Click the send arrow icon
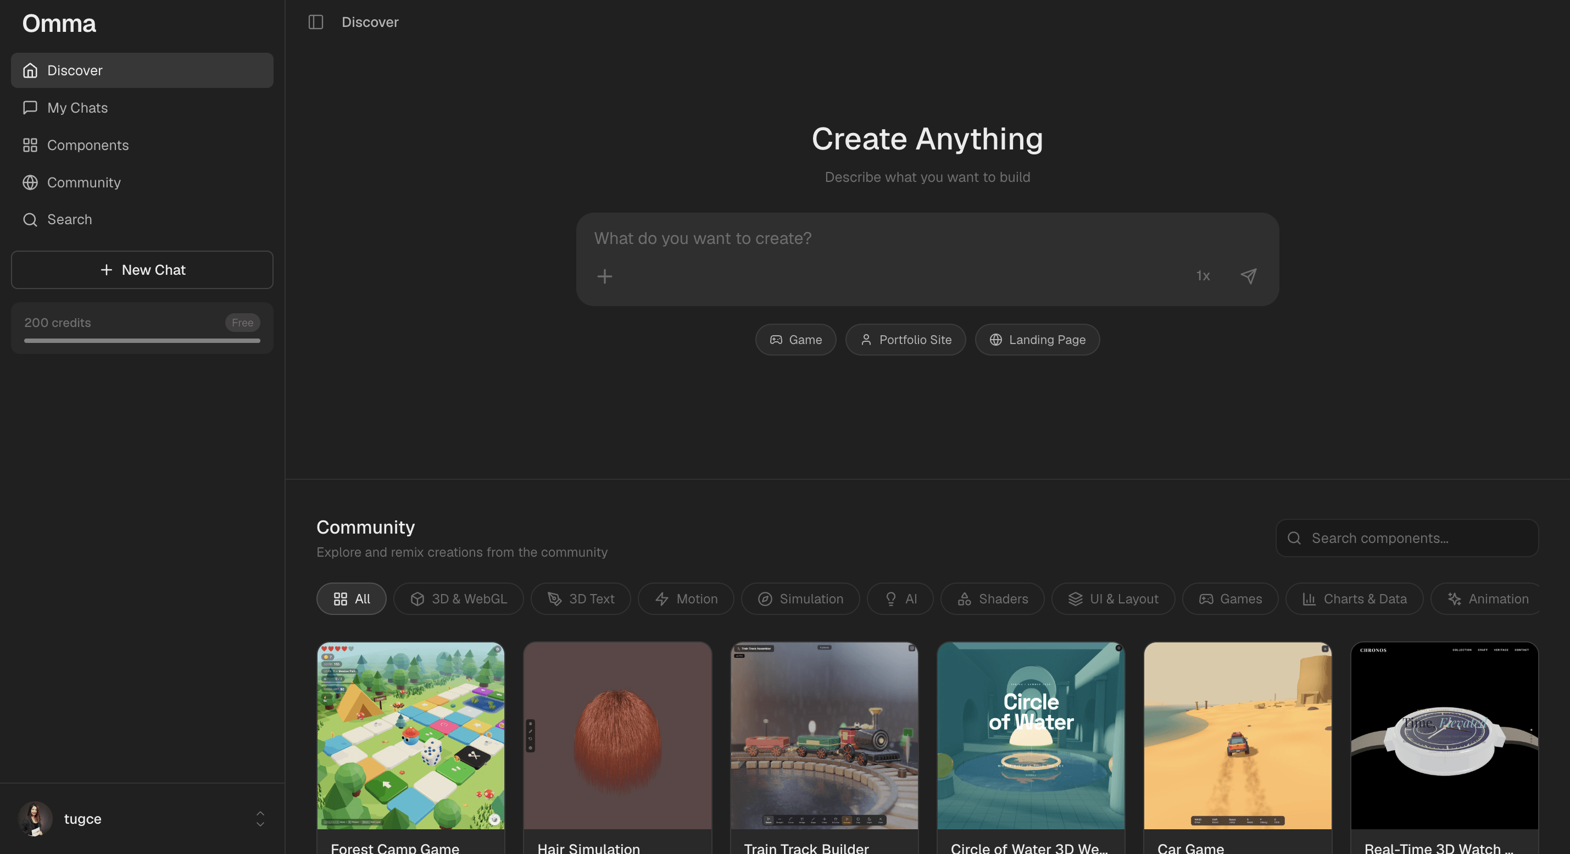Viewport: 1570px width, 854px height. pyautogui.click(x=1248, y=276)
